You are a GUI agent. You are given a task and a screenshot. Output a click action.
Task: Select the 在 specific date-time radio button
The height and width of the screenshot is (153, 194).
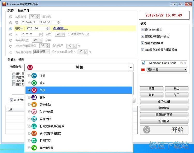(x=11, y=23)
